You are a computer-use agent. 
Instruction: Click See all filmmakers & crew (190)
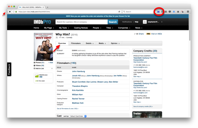coord(67,109)
